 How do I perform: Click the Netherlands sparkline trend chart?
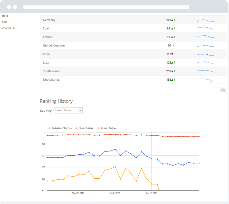(205, 80)
